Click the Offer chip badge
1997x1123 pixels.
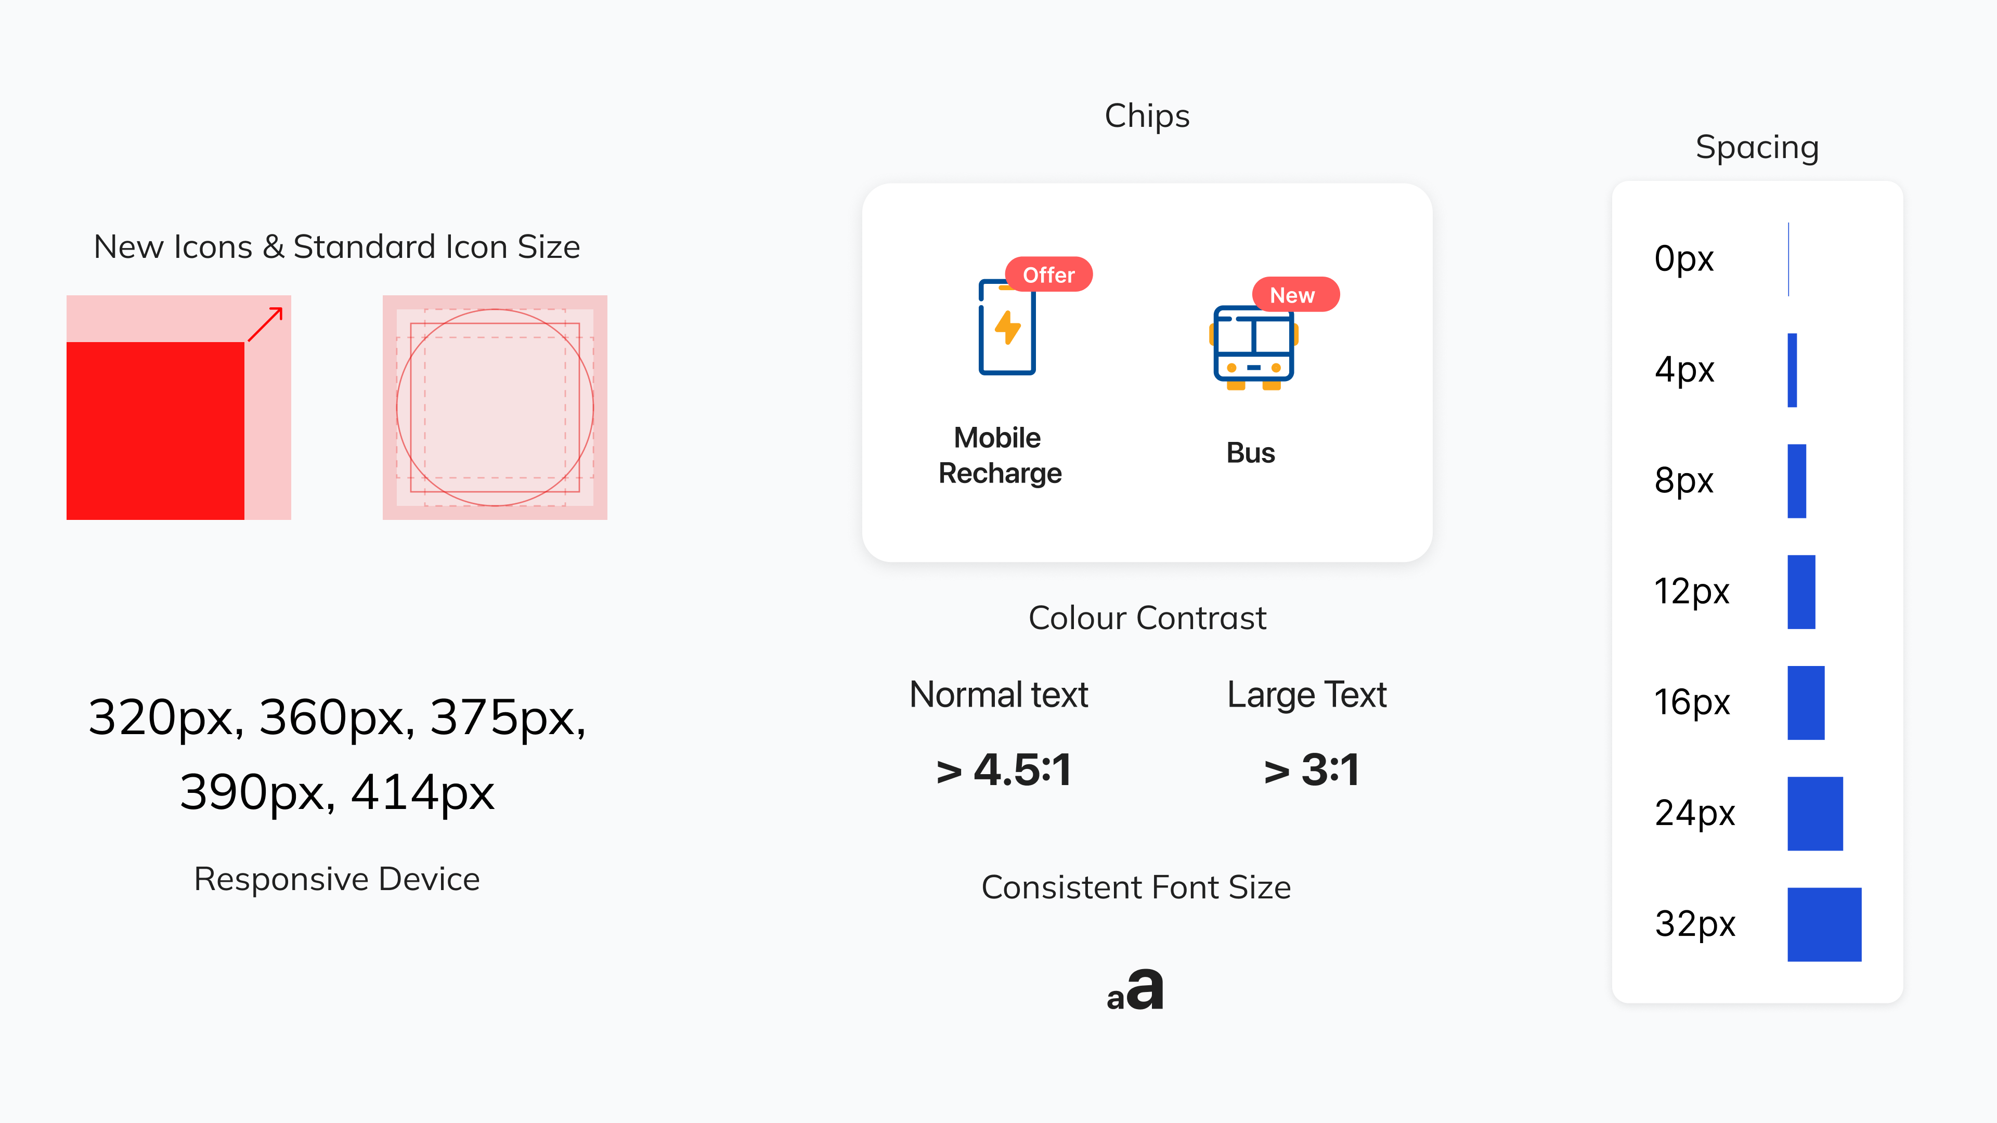(1048, 275)
